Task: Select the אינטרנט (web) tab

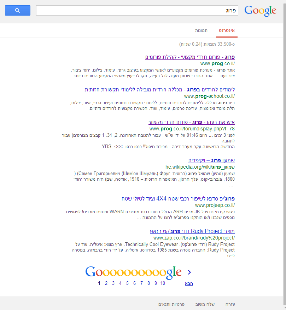Action: pyautogui.click(x=227, y=30)
